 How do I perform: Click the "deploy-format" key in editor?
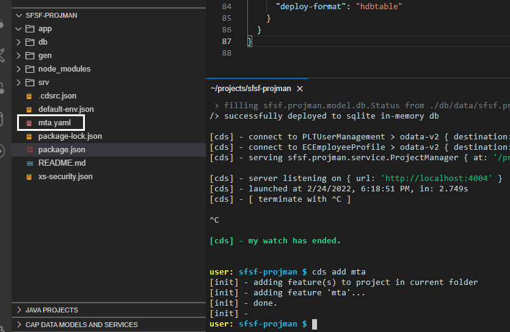[x=311, y=7]
